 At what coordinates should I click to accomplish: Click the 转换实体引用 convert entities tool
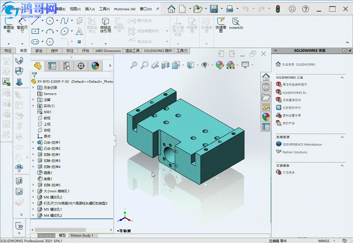pyautogui.click(x=106, y=25)
